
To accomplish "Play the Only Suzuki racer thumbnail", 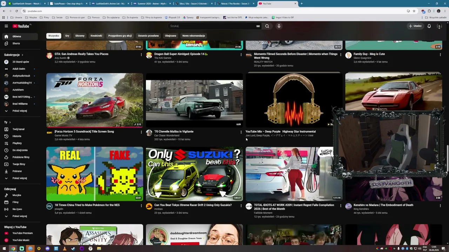I will point(194,174).
